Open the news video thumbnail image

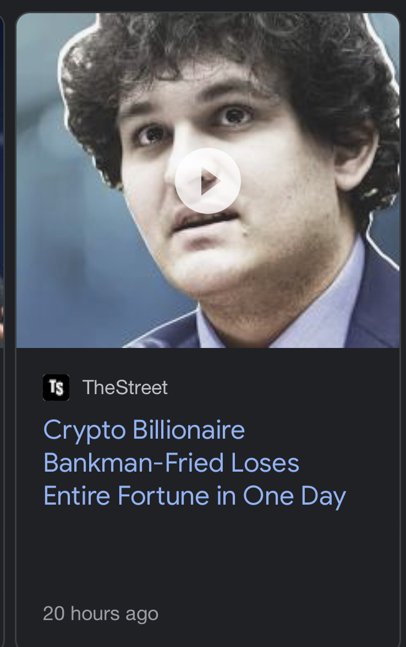pyautogui.click(x=208, y=180)
